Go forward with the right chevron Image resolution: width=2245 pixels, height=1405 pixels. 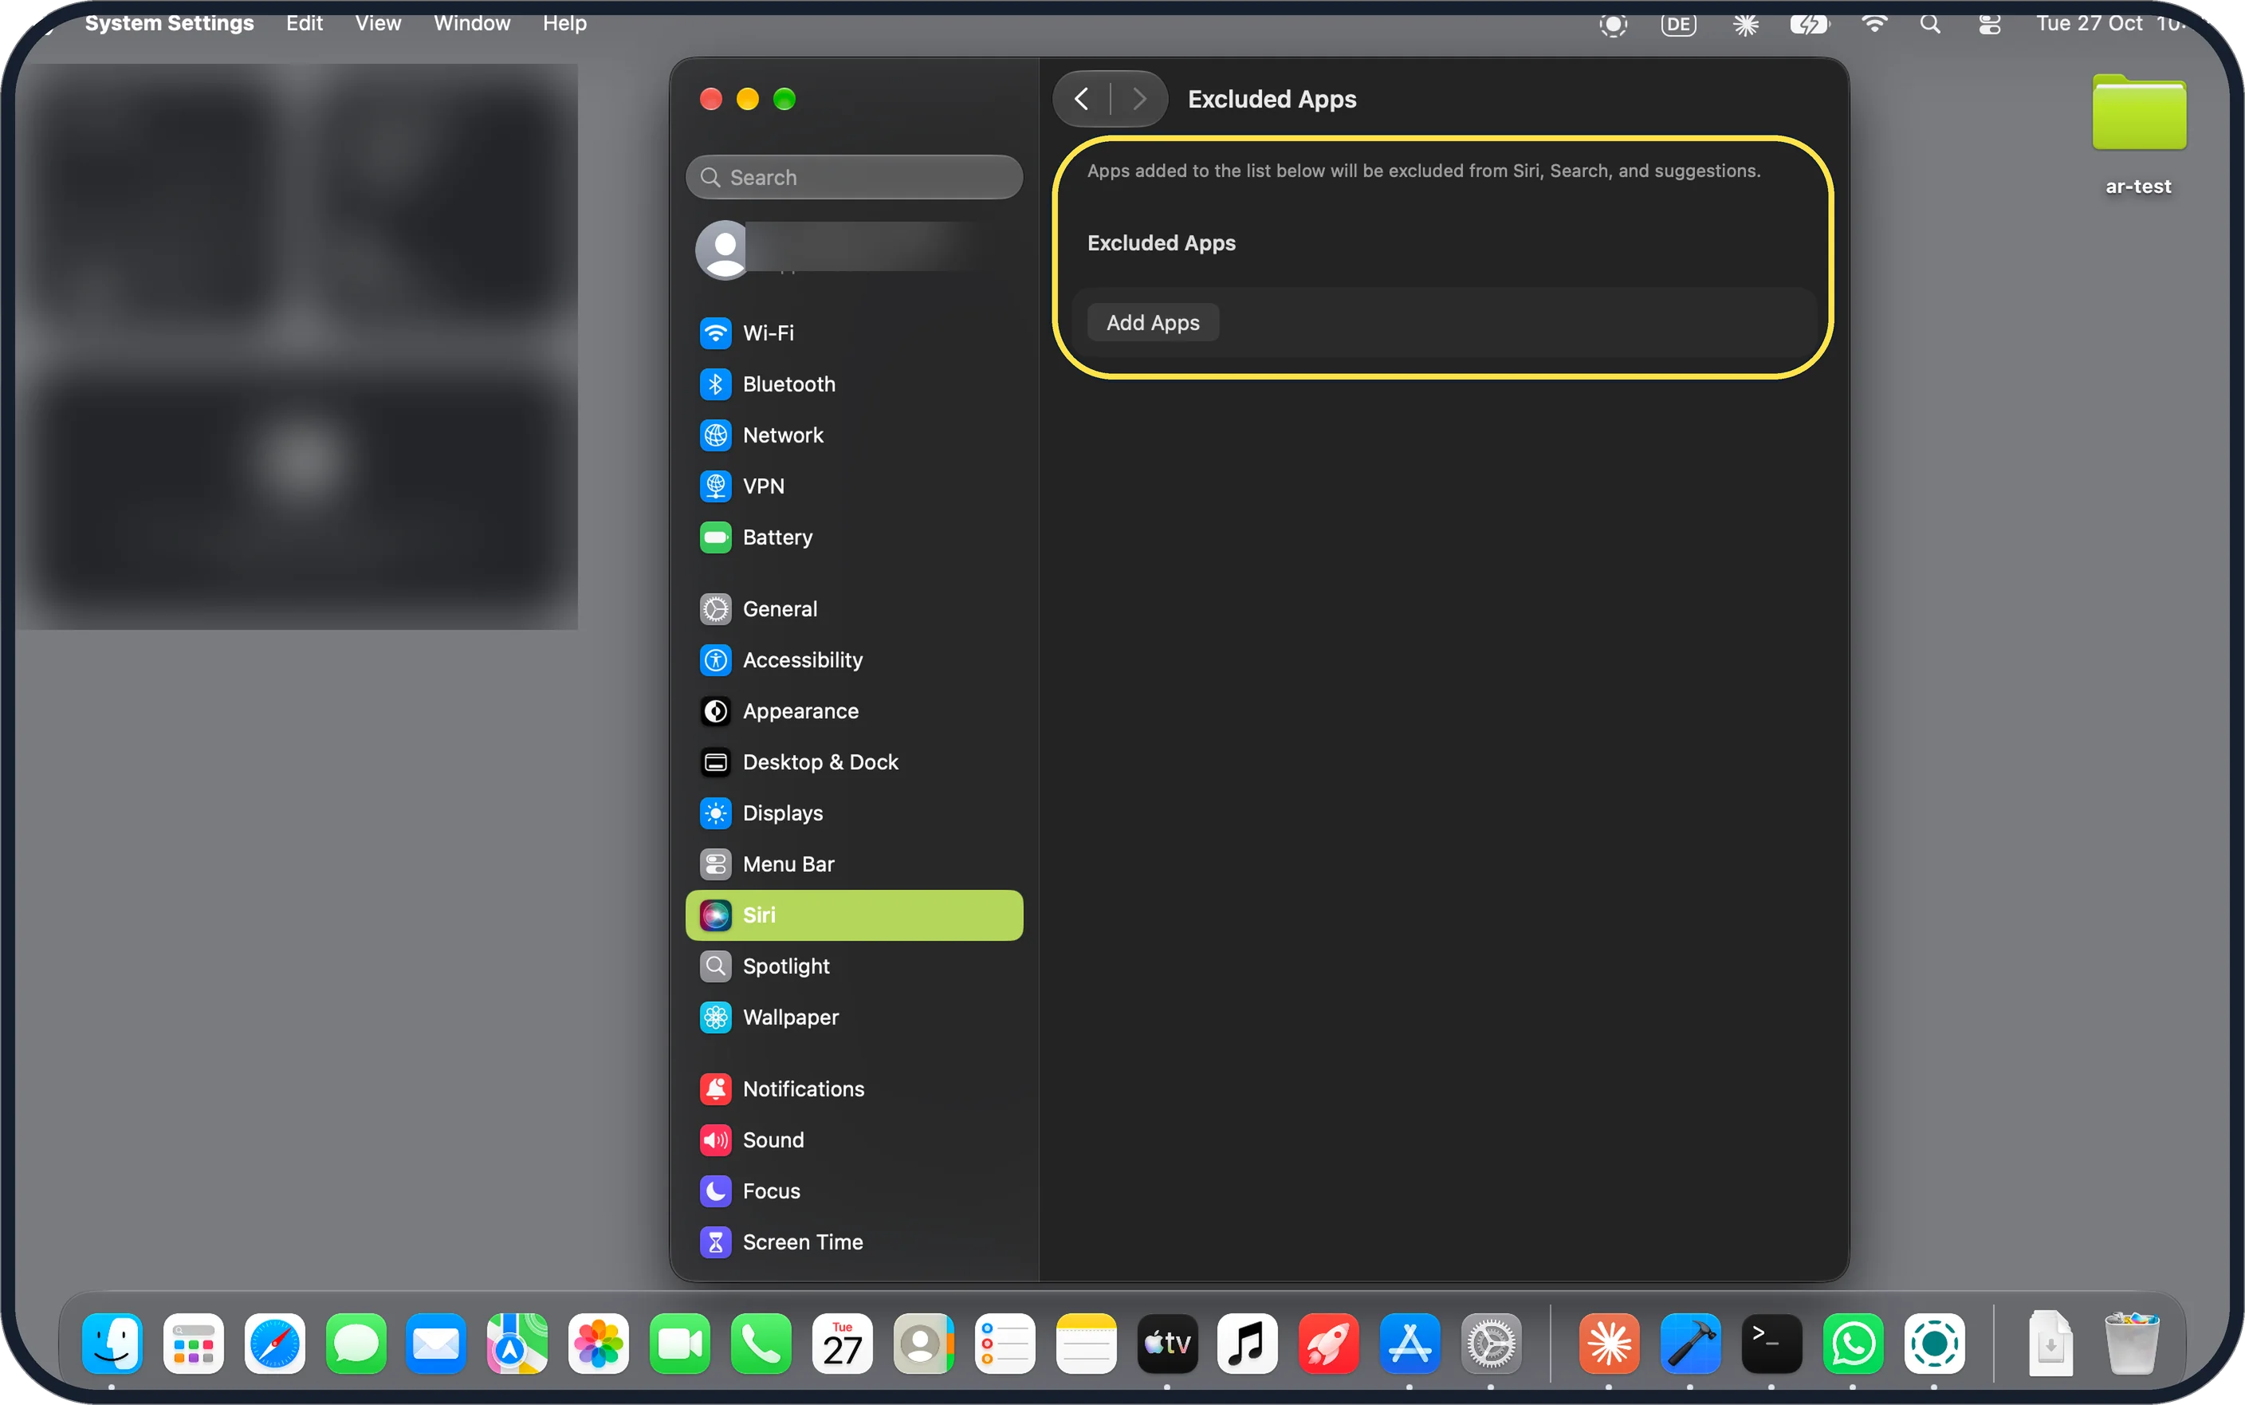coord(1138,99)
